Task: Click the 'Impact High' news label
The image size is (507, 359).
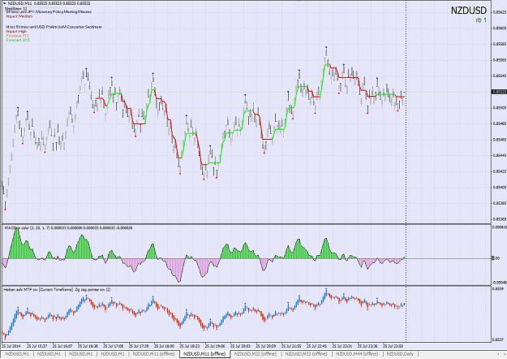Action: click(x=16, y=32)
